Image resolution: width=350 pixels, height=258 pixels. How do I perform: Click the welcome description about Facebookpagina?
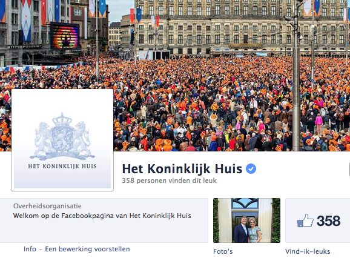(102, 216)
